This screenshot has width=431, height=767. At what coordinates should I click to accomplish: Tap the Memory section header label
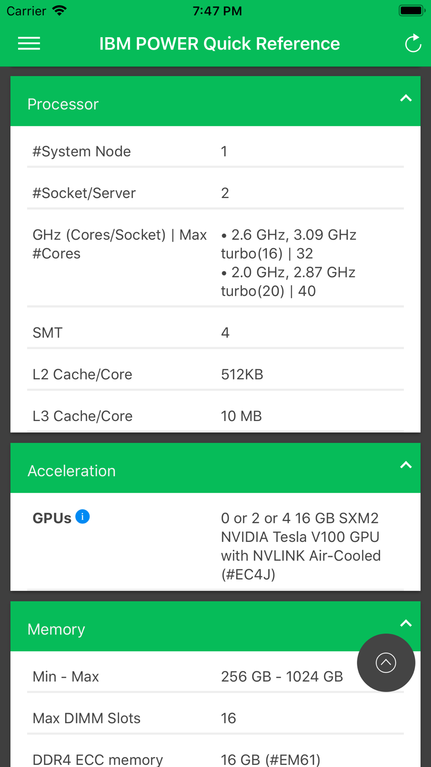56,629
